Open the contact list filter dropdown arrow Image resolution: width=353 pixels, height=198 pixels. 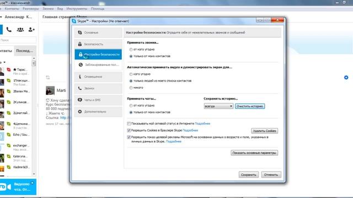(x=4, y=62)
